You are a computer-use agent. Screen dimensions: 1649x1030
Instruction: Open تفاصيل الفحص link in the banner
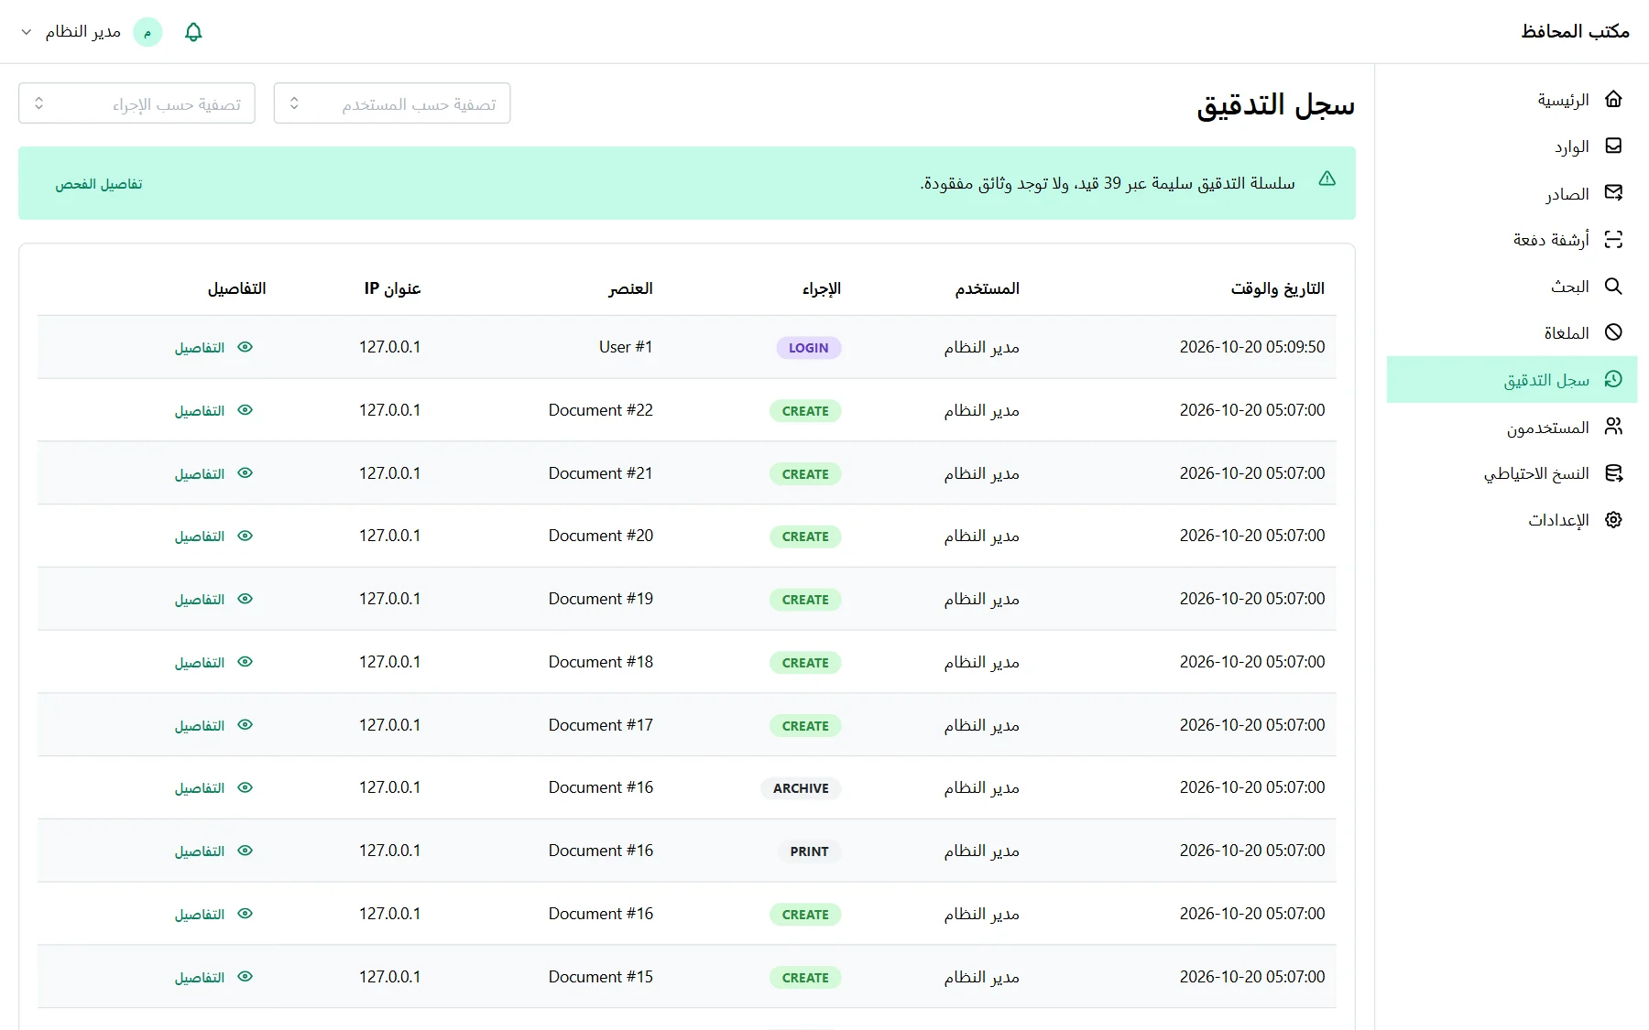(x=98, y=184)
